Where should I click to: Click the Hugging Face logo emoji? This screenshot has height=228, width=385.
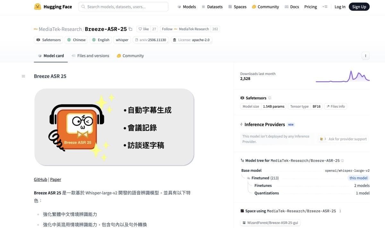coord(38,6)
